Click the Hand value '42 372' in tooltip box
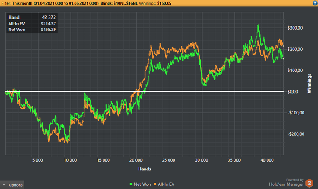The width and height of the screenshot is (318, 189). tap(49, 17)
